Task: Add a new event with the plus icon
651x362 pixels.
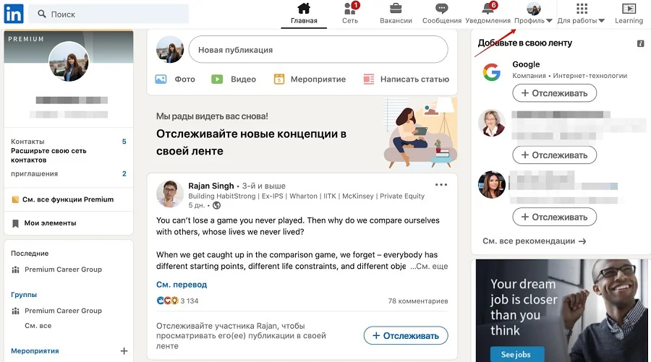Action: click(124, 351)
